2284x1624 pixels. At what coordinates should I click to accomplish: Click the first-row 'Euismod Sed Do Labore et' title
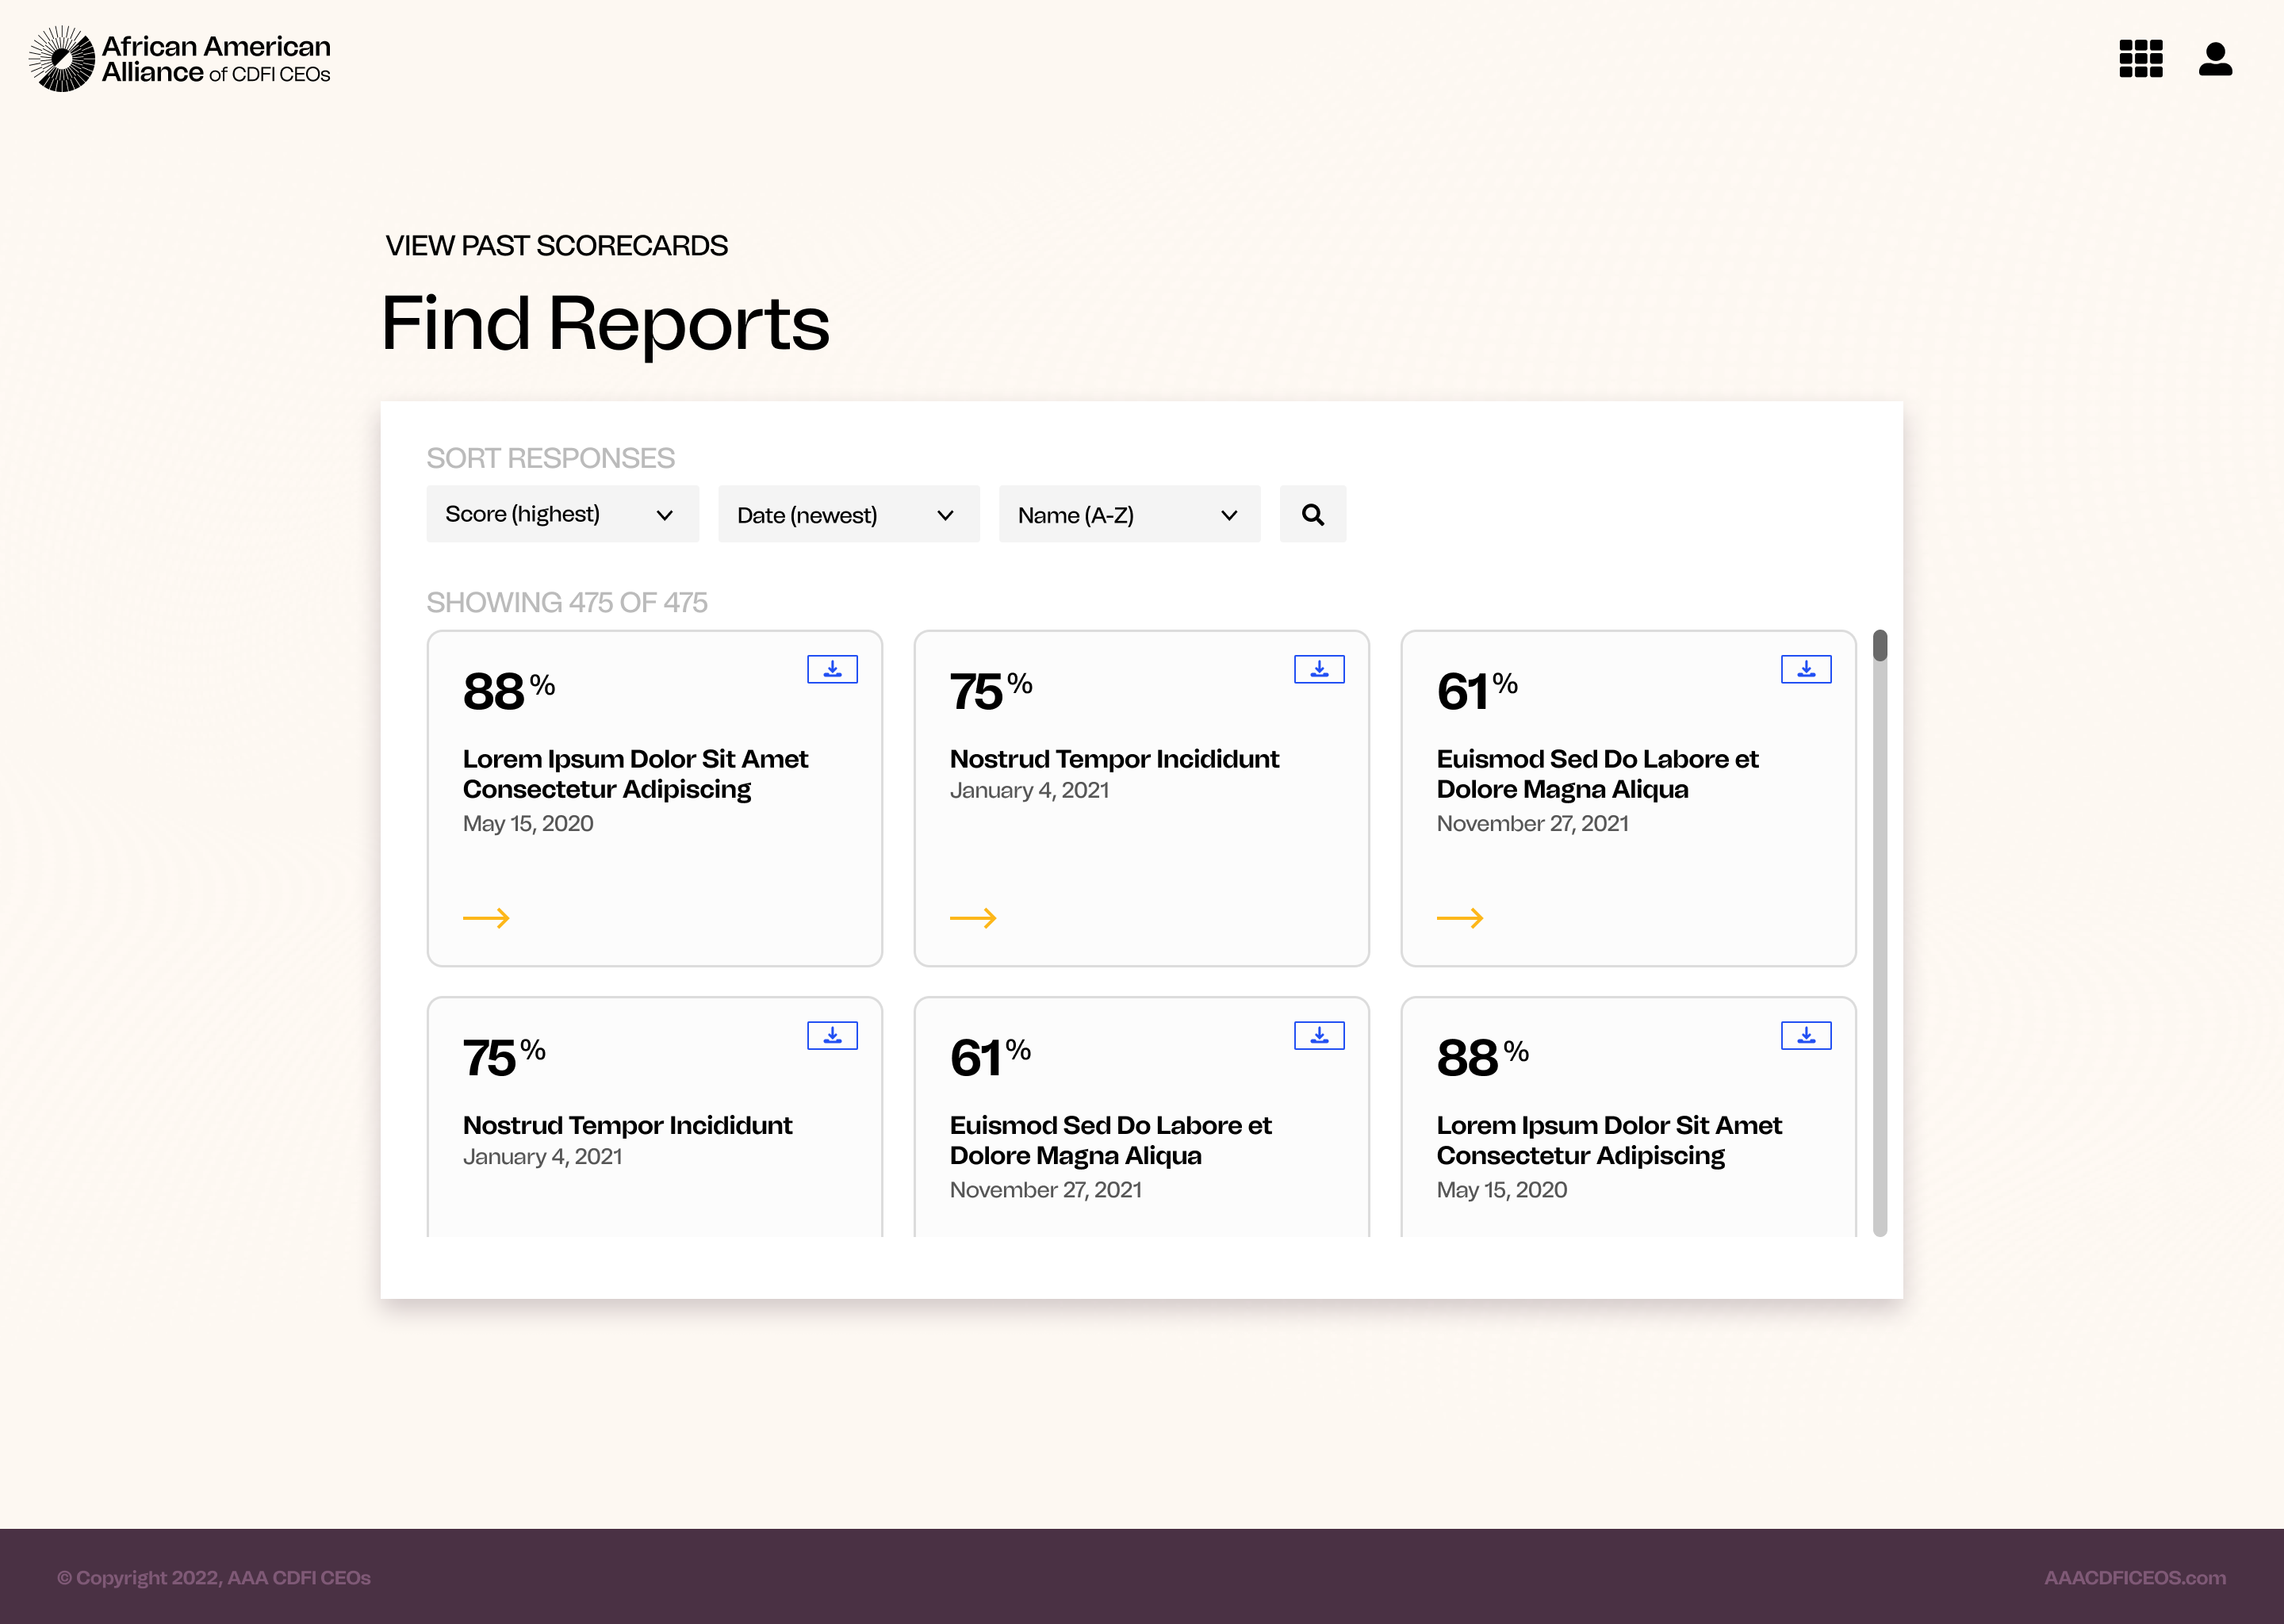click(1597, 774)
